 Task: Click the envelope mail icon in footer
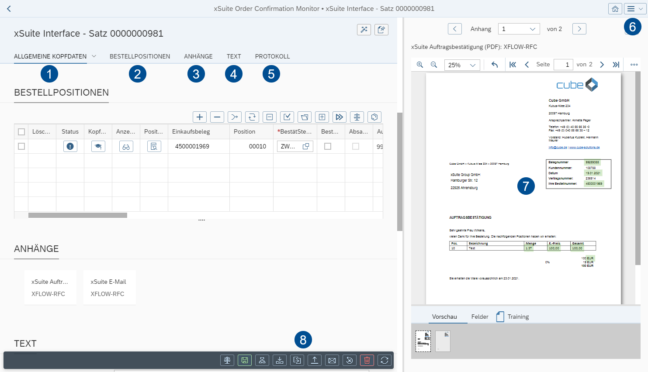[332, 360]
